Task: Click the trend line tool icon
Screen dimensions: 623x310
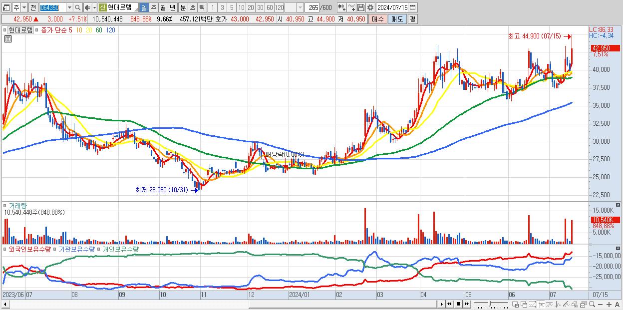Action: [550, 305]
